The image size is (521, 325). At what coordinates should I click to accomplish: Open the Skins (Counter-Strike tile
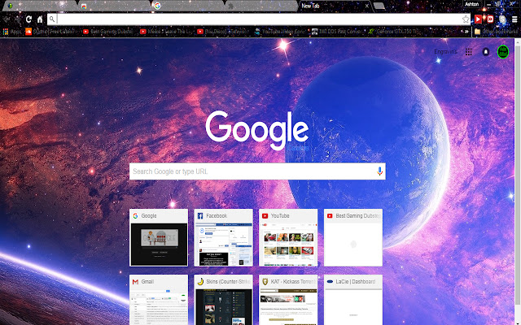[x=223, y=300]
